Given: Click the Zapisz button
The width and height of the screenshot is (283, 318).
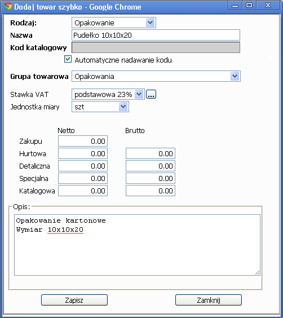Looking at the screenshot, I should pyautogui.click(x=74, y=300).
